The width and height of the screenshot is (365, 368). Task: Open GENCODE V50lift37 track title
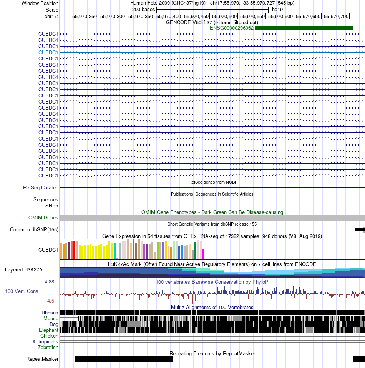pos(212,23)
